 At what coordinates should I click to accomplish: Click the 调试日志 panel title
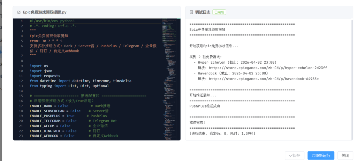pyautogui.click(x=203, y=12)
